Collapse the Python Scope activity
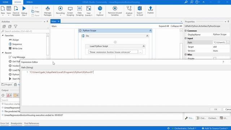The height and width of the screenshot is (130, 231). point(150,31)
